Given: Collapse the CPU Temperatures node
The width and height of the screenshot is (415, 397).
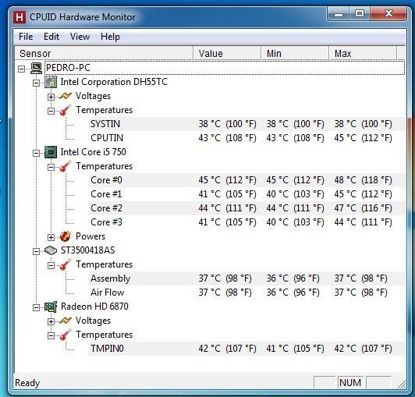Looking at the screenshot, I should click(x=51, y=167).
